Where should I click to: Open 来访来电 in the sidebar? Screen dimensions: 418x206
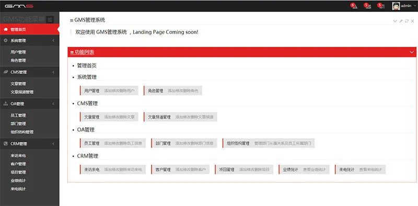tap(18, 156)
